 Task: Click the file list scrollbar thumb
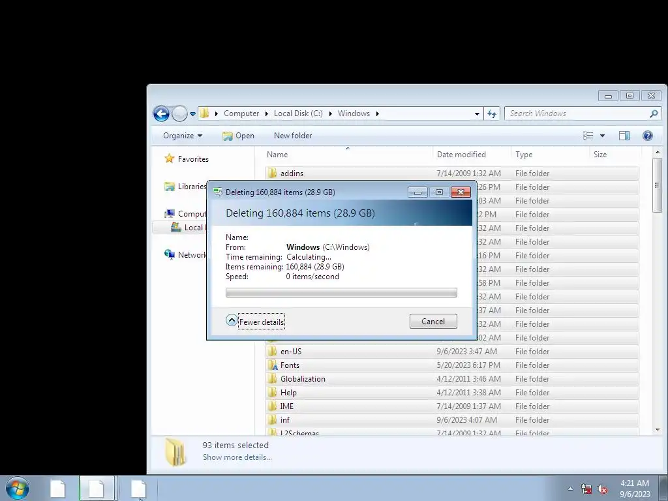(x=657, y=185)
